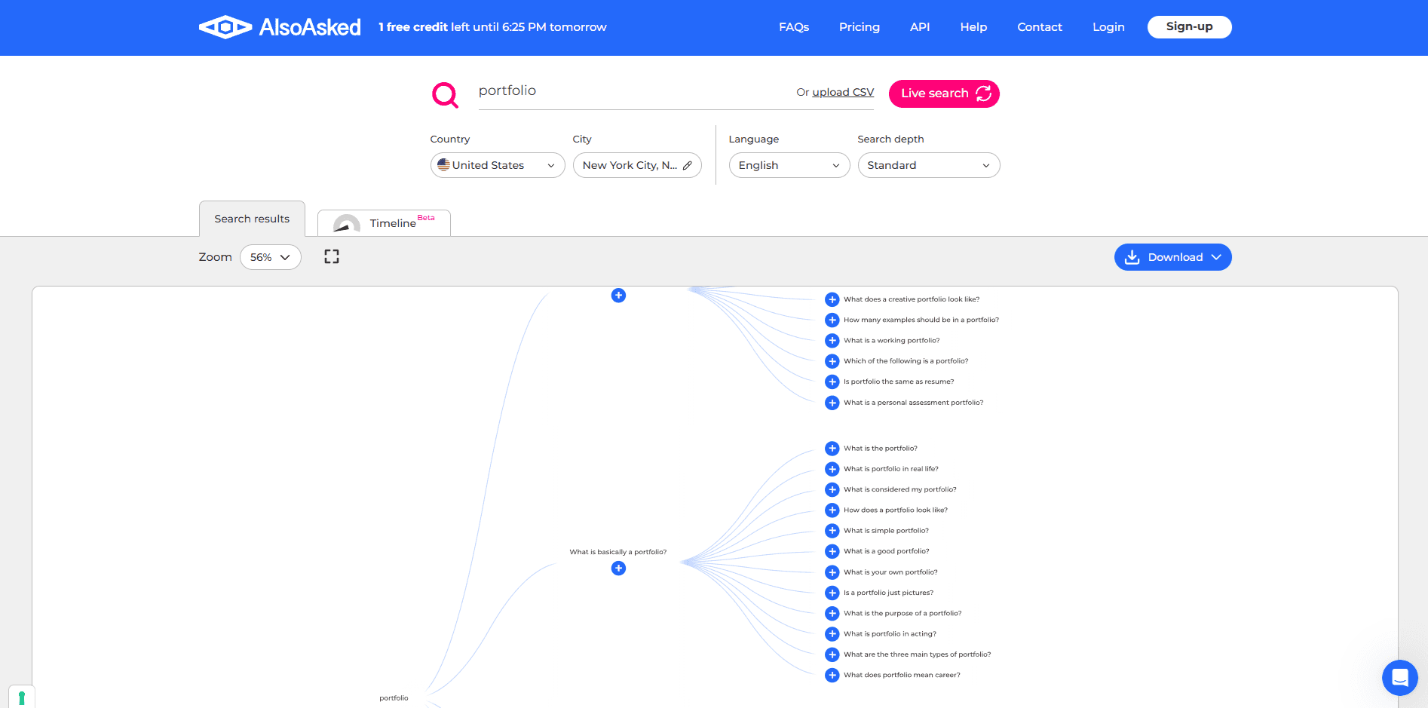
Task: Expand 'What is basically a portfolio?' plus node
Action: click(618, 569)
